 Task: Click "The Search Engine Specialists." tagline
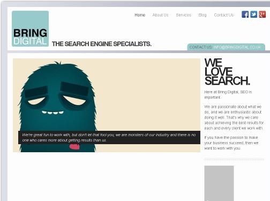click(102, 44)
